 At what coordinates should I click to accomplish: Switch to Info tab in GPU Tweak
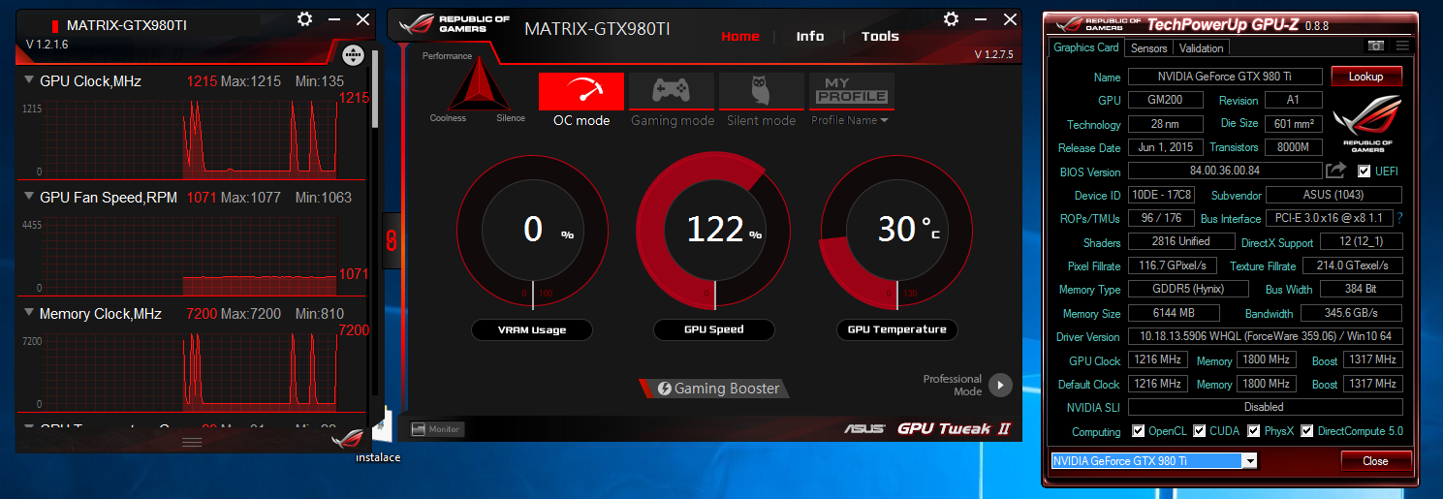[x=810, y=36]
